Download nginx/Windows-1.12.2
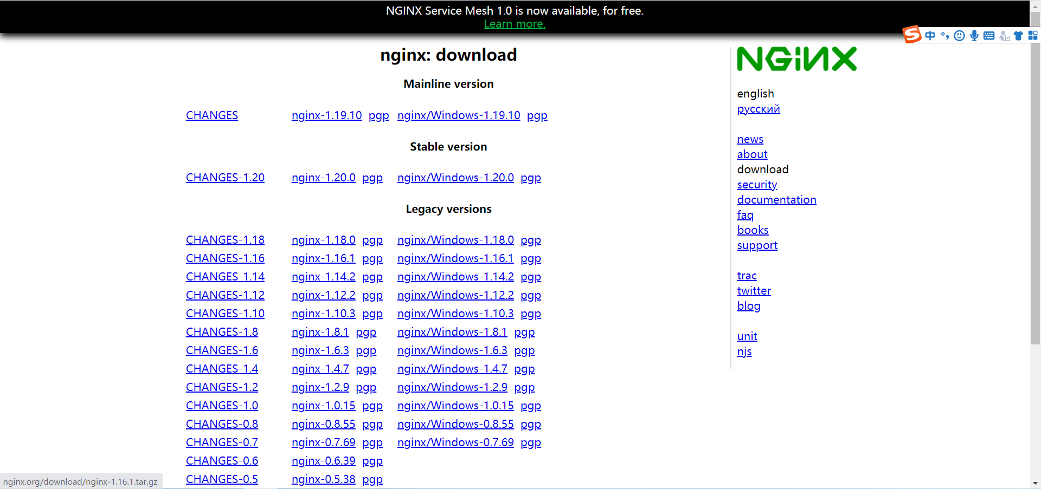 click(455, 295)
